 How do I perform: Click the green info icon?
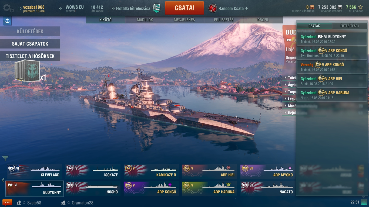(x=364, y=202)
